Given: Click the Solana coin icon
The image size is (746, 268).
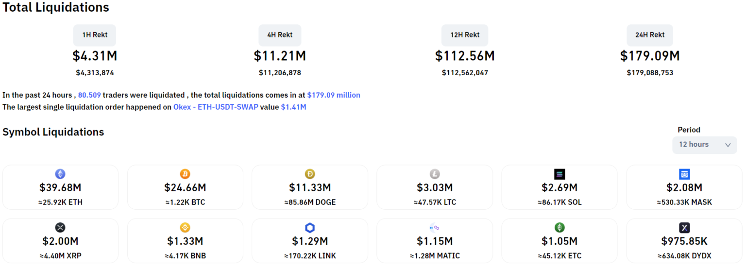Looking at the screenshot, I should click(559, 174).
